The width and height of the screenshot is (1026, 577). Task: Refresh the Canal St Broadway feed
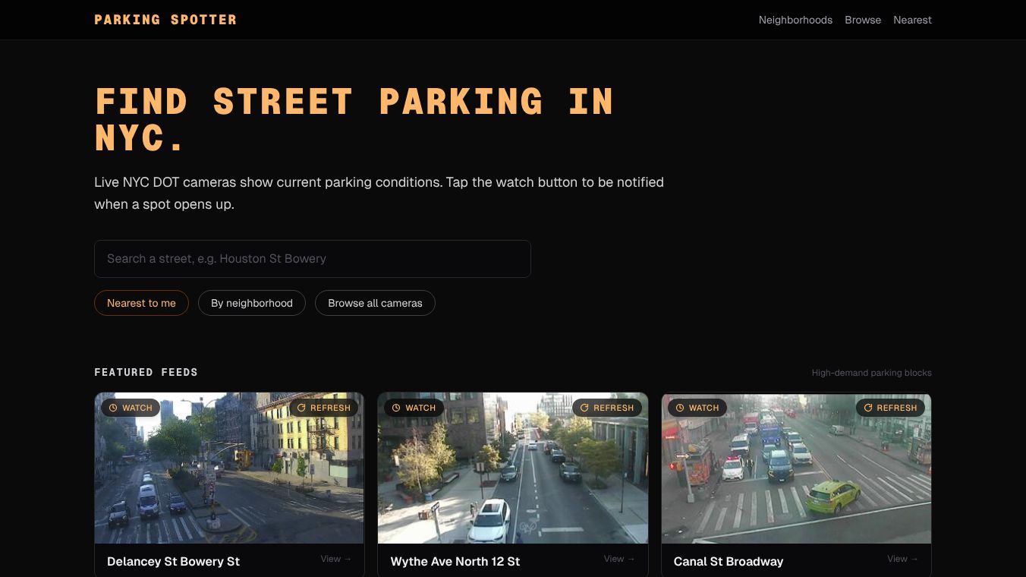coord(890,408)
